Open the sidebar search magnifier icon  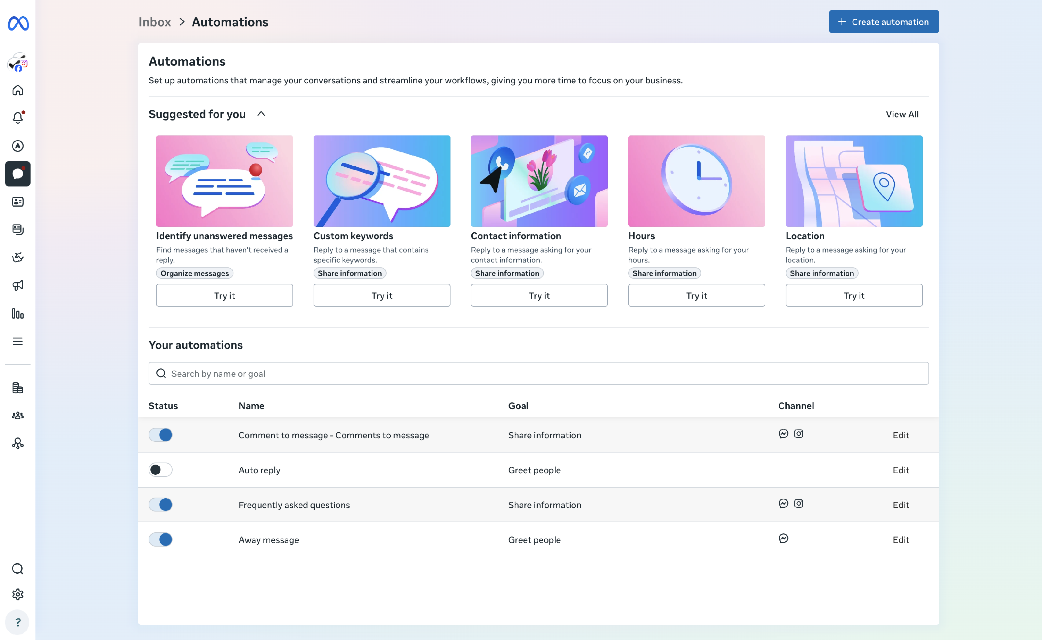pyautogui.click(x=18, y=568)
